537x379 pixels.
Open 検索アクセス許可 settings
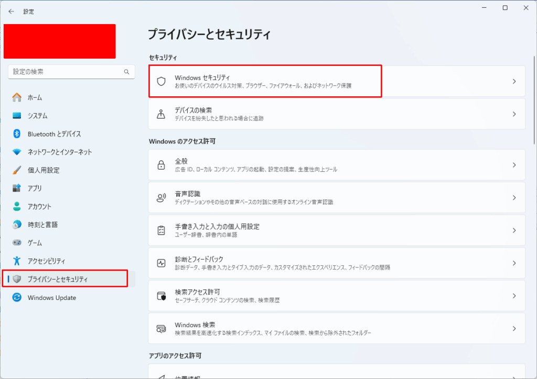pos(337,296)
